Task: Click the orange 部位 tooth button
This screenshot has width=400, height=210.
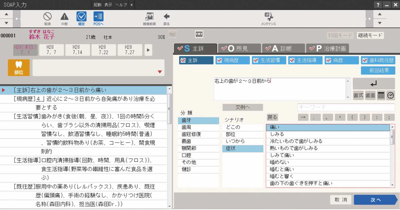Action: tap(19, 68)
